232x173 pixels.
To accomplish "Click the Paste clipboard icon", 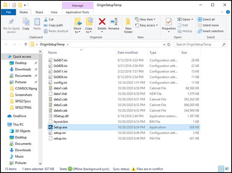I will 37,22.
